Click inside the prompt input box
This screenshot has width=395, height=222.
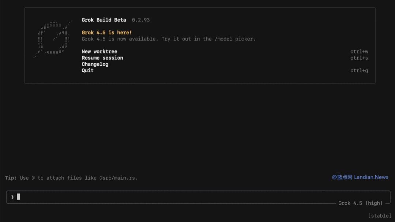click(198, 197)
